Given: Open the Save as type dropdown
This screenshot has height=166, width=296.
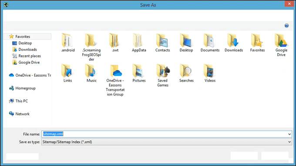Looking at the screenshot, I should point(167,142).
